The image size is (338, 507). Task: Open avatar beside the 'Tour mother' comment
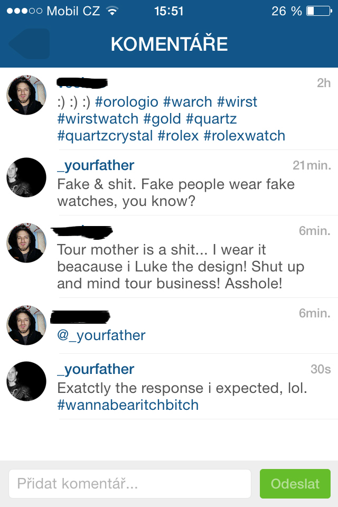click(x=26, y=243)
